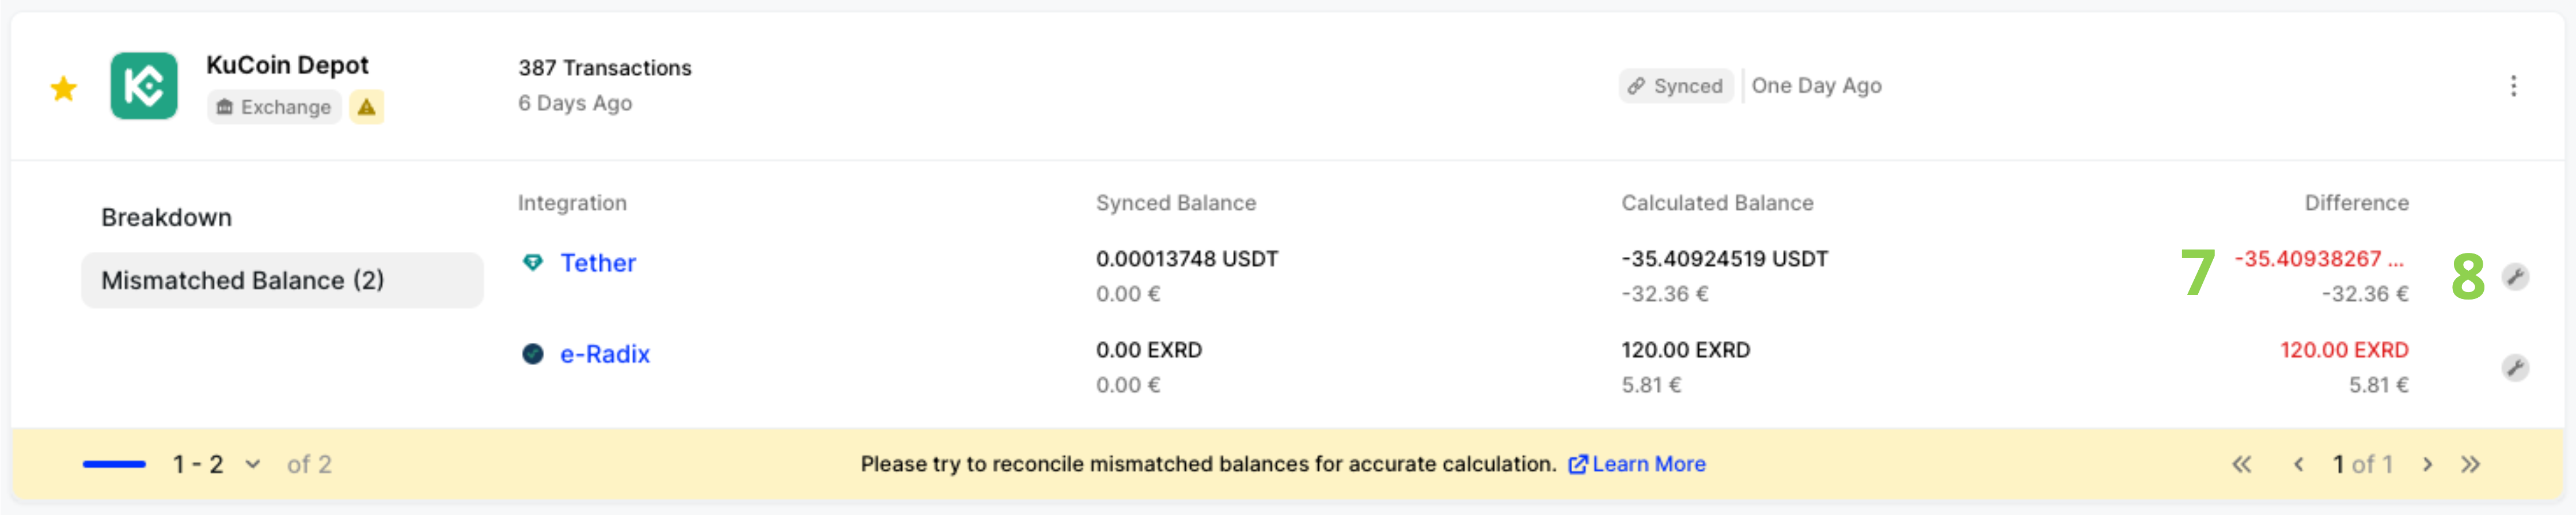Go to the next page
The image size is (2576, 515).
[2427, 464]
